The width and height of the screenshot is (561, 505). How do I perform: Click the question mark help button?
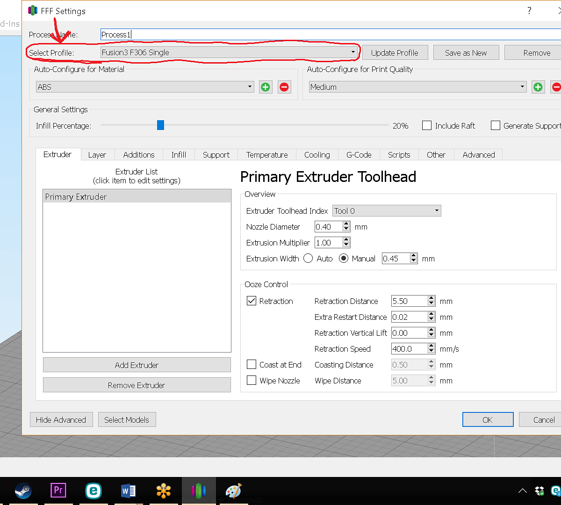(x=529, y=11)
